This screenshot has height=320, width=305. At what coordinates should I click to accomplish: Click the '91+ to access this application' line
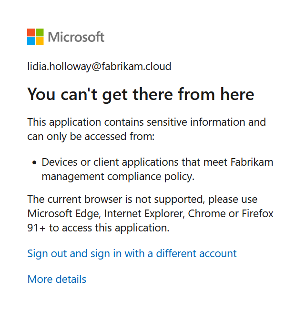coord(98,228)
